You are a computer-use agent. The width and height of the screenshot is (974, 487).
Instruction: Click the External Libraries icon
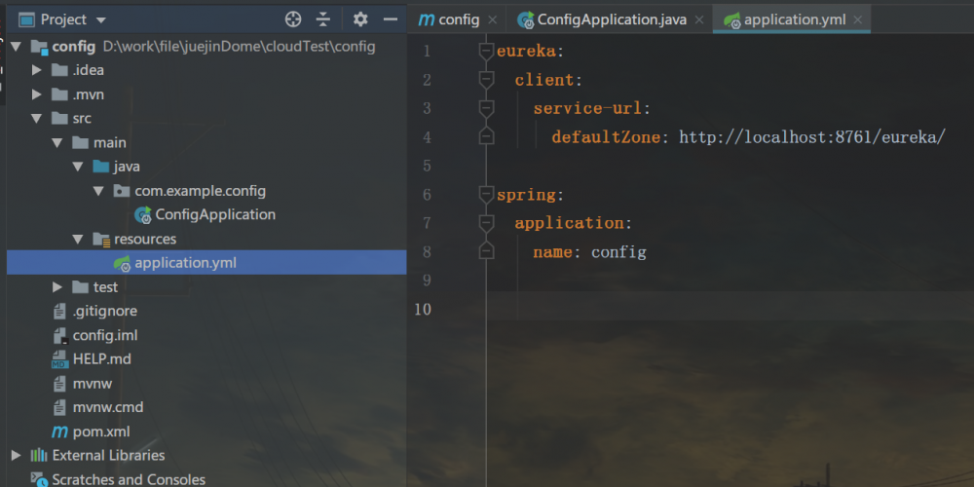(x=39, y=456)
